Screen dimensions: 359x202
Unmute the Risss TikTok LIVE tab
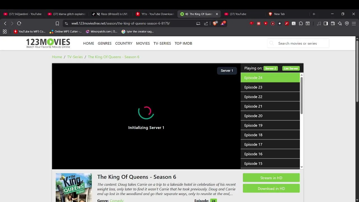point(98,14)
